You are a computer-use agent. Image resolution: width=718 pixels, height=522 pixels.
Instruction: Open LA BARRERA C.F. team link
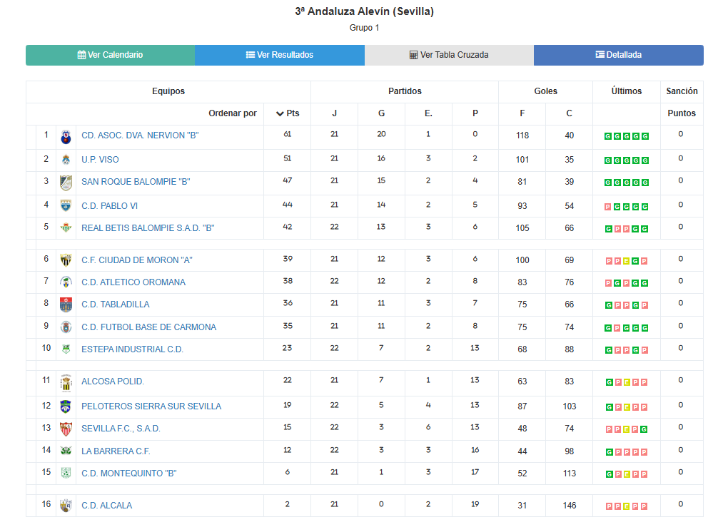pos(116,451)
